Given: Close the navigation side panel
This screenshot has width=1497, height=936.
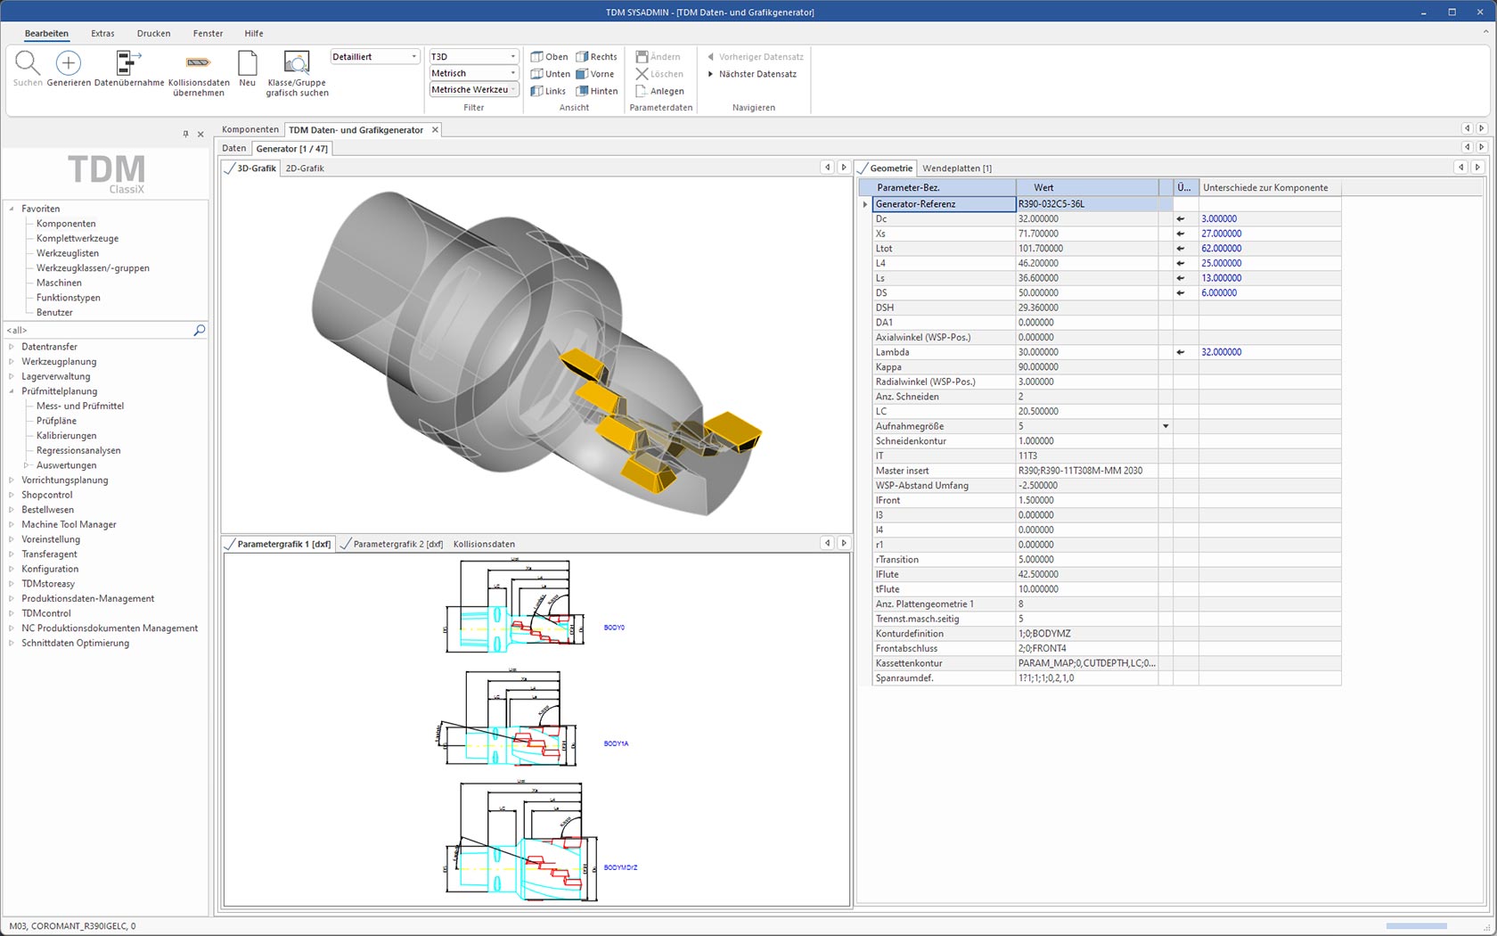Looking at the screenshot, I should tap(200, 134).
